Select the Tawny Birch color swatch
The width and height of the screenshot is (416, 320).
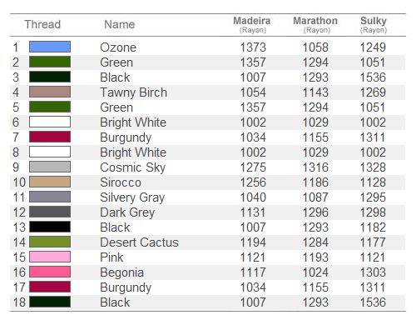[x=50, y=92]
